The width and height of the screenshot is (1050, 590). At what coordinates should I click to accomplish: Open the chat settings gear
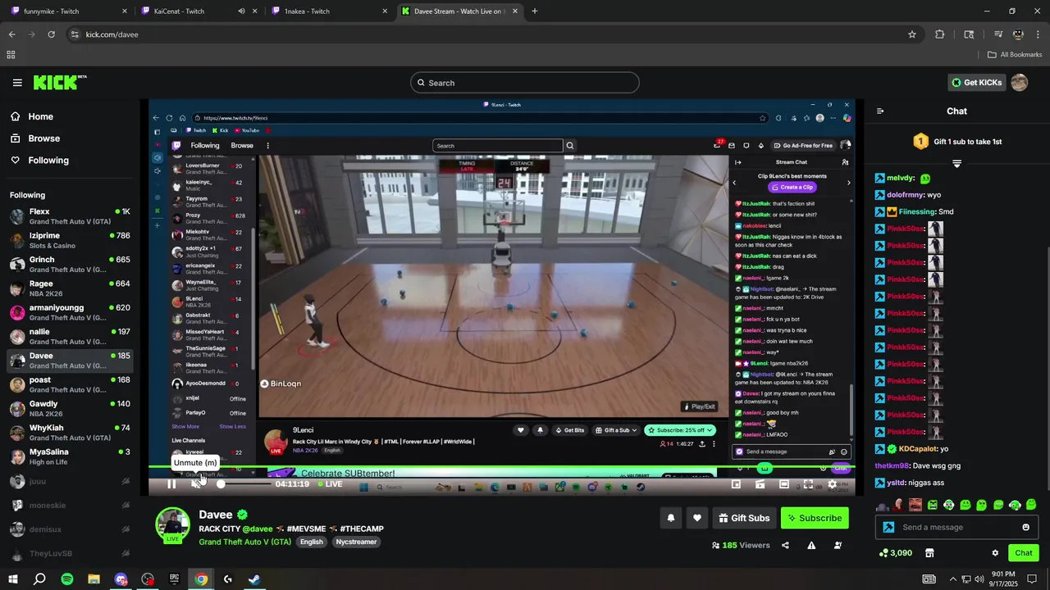(995, 553)
